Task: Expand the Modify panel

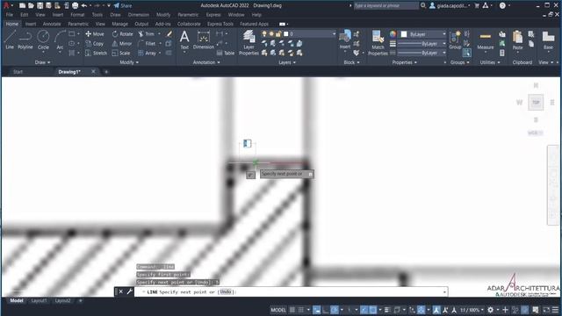Action: (129, 62)
